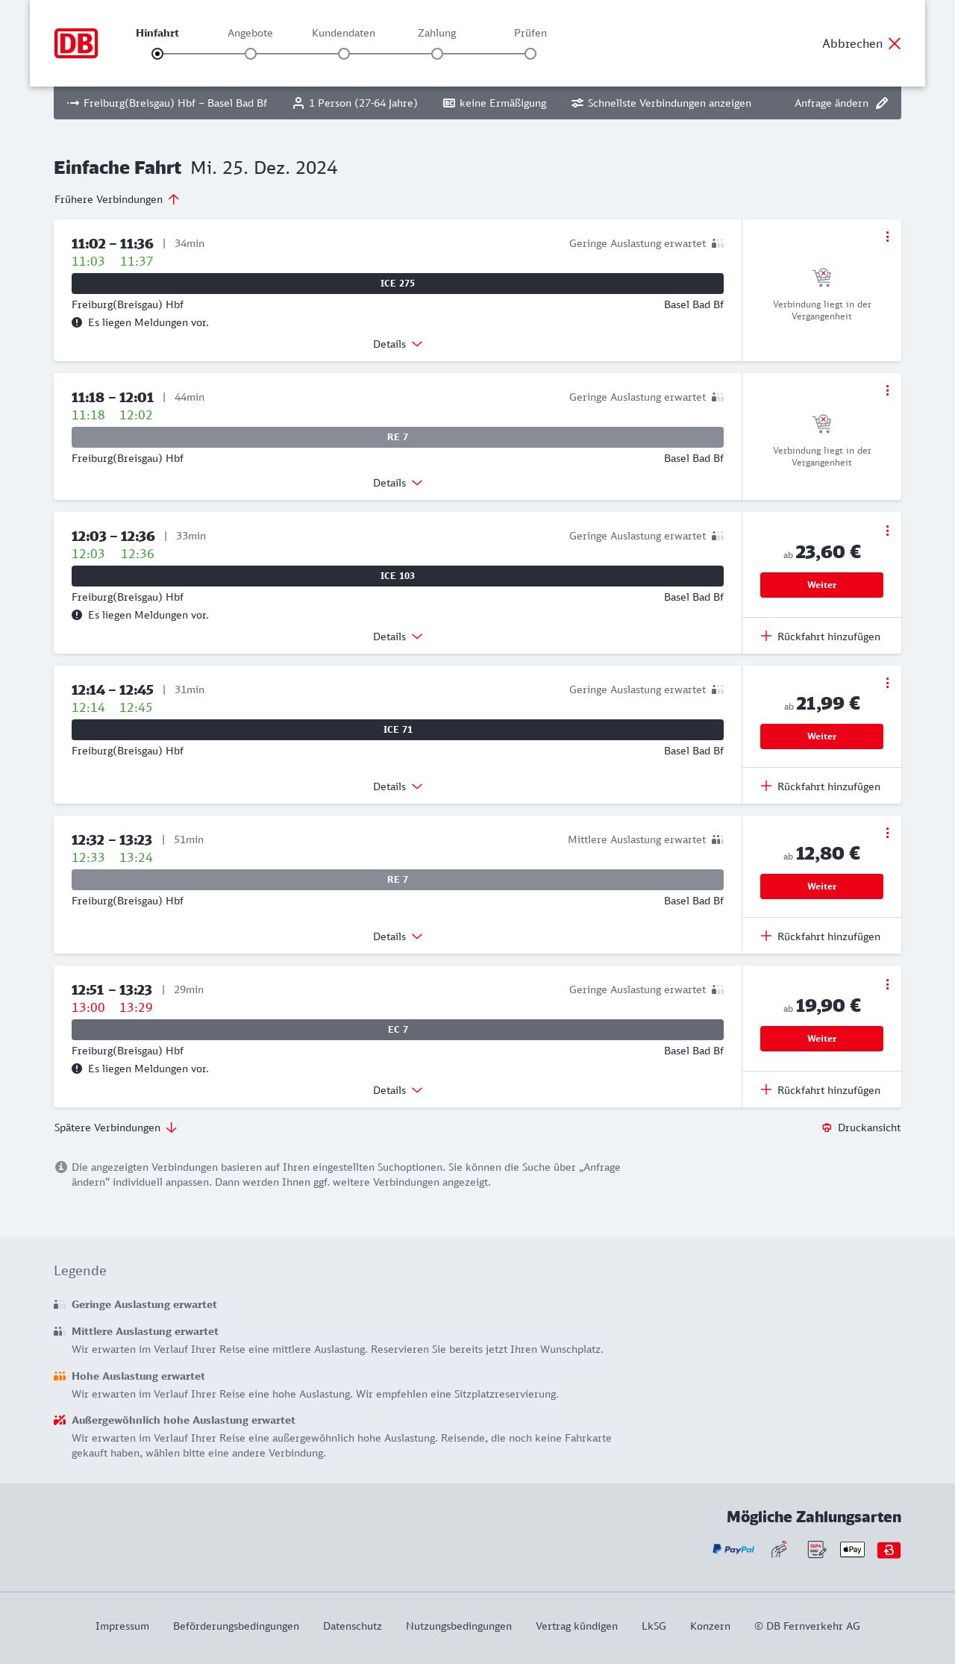
Task: Select the Kundendaten progress step circle
Action: pos(344,54)
